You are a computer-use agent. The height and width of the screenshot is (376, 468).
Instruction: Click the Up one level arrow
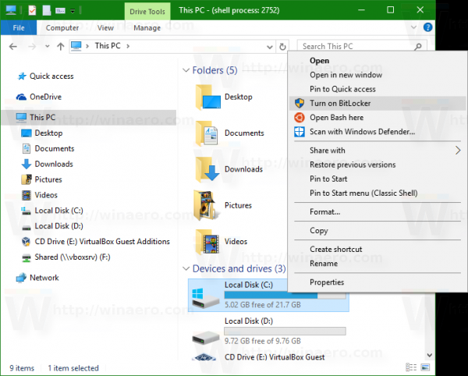pos(61,47)
